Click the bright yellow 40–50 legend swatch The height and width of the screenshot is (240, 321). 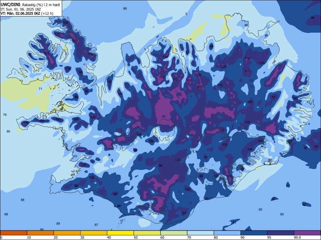(x=120, y=233)
